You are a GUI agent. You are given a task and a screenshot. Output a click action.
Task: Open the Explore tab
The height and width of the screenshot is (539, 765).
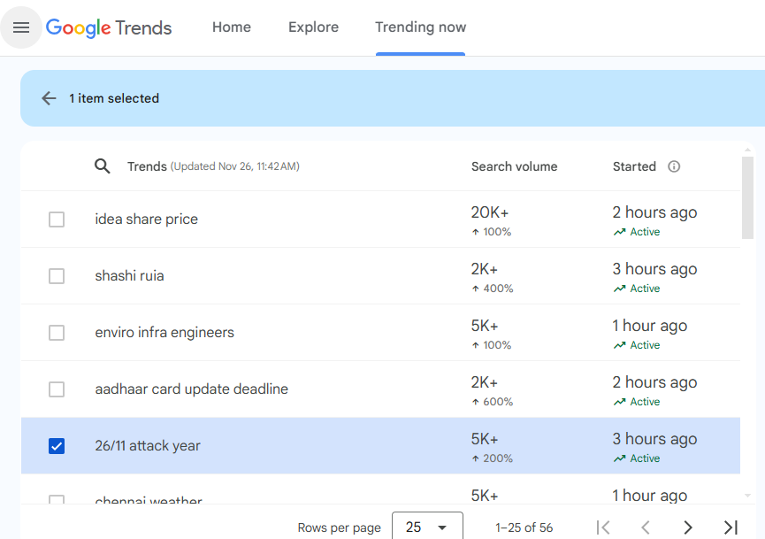coord(313,27)
